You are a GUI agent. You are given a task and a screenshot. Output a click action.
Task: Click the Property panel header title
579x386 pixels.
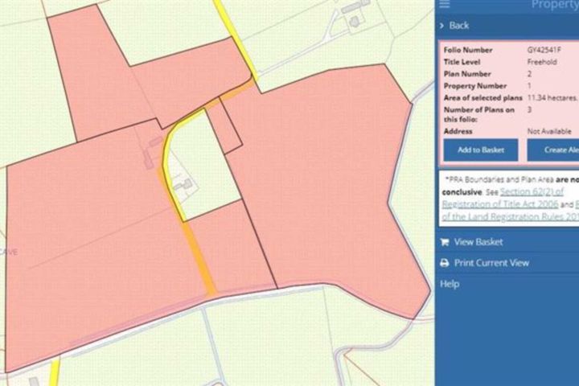(553, 5)
